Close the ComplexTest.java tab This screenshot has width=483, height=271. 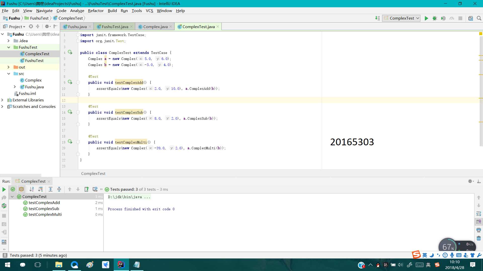pyautogui.click(x=218, y=27)
